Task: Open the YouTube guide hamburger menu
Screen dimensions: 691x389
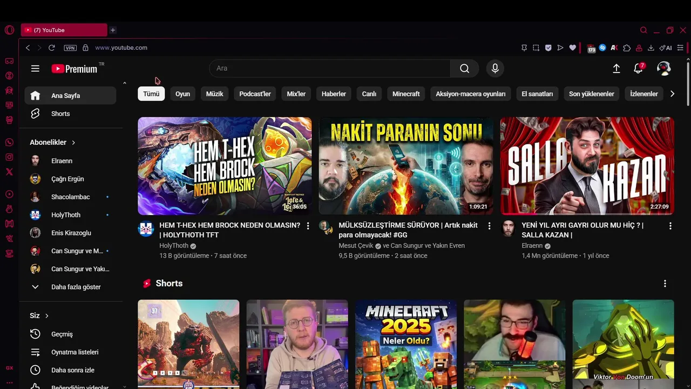Action: (x=35, y=69)
